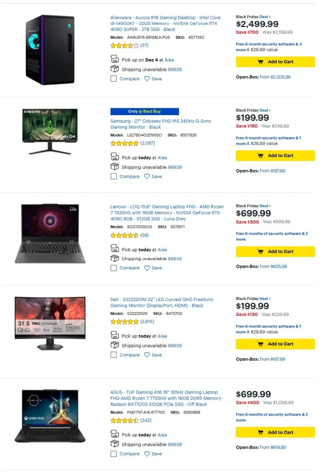The image size is (325, 472).
Task: Click the star rating for Lenovo LOQ laptop
Action: point(124,236)
